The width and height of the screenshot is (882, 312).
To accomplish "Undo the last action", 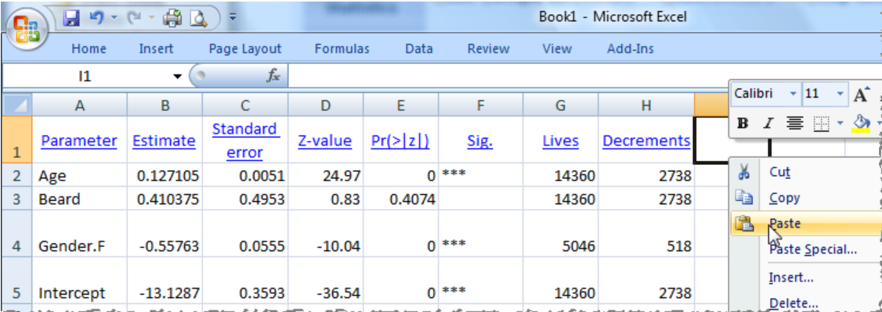I will pyautogui.click(x=97, y=19).
